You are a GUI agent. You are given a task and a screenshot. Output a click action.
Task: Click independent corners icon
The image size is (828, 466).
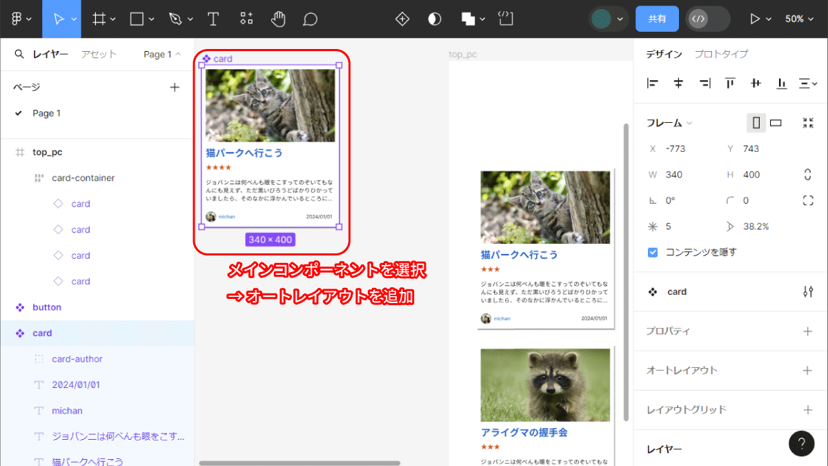pos(808,200)
